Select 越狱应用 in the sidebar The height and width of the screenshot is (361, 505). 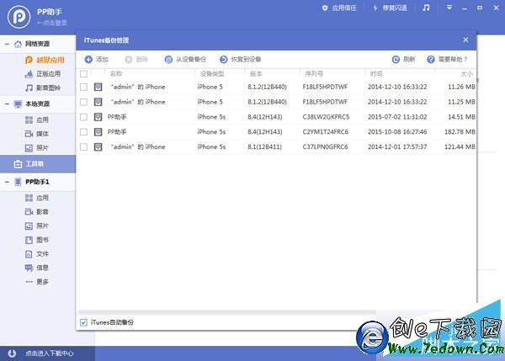(45, 60)
